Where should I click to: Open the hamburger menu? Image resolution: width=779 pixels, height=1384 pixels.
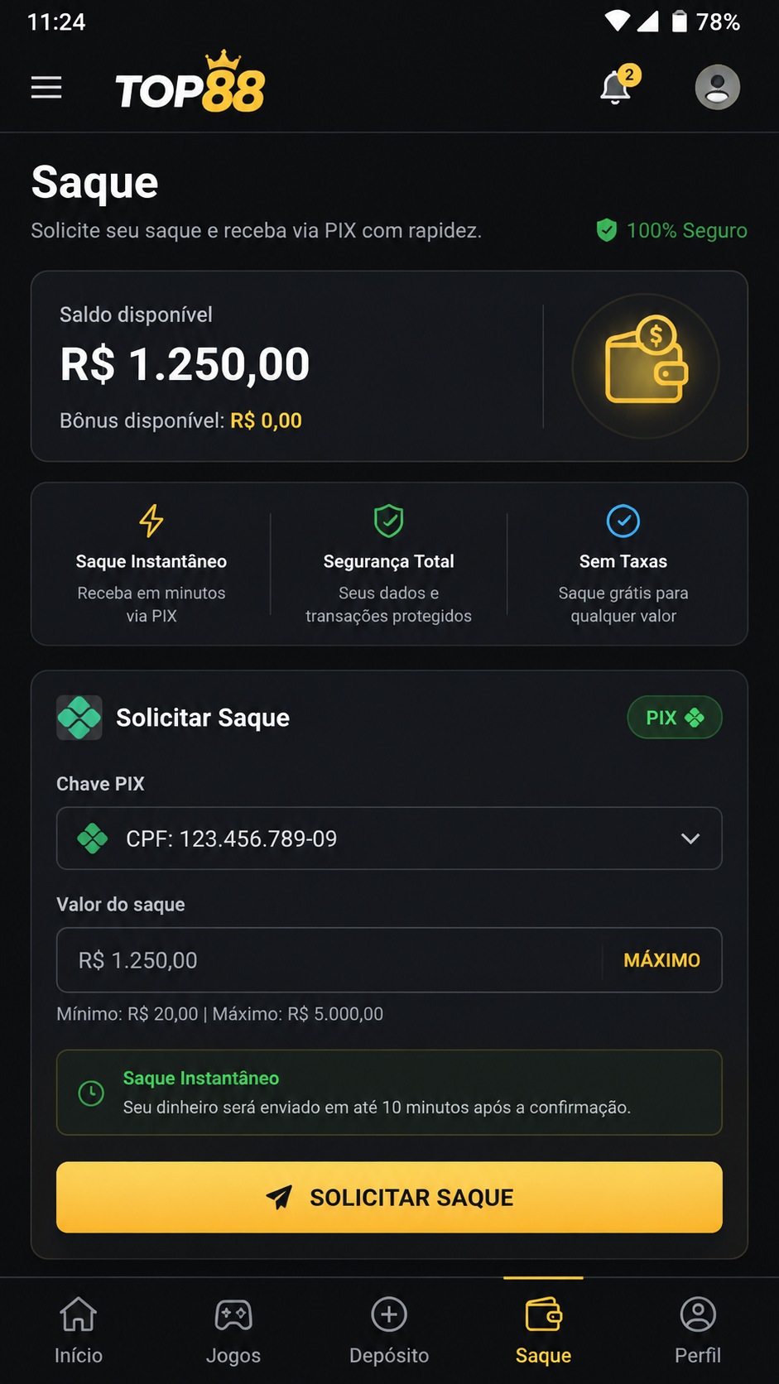coord(46,87)
